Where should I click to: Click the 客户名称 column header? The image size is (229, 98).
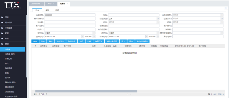[x=67, y=46]
